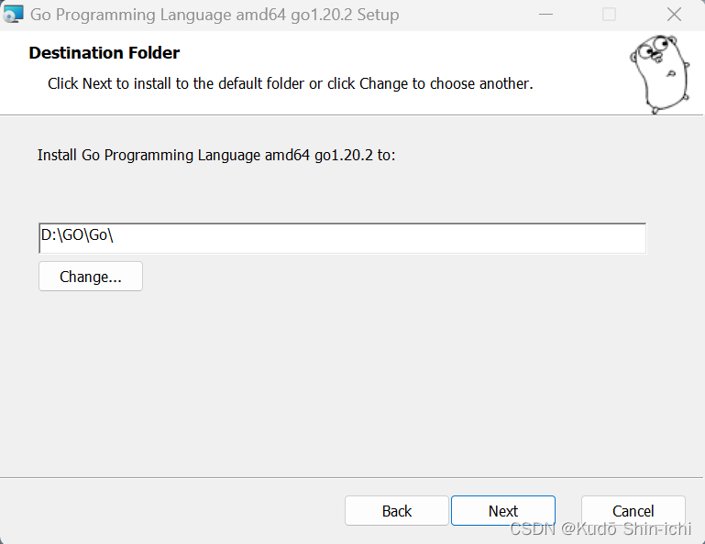Click the Destination Folder heading
This screenshot has width=705, height=544.
[x=104, y=53]
